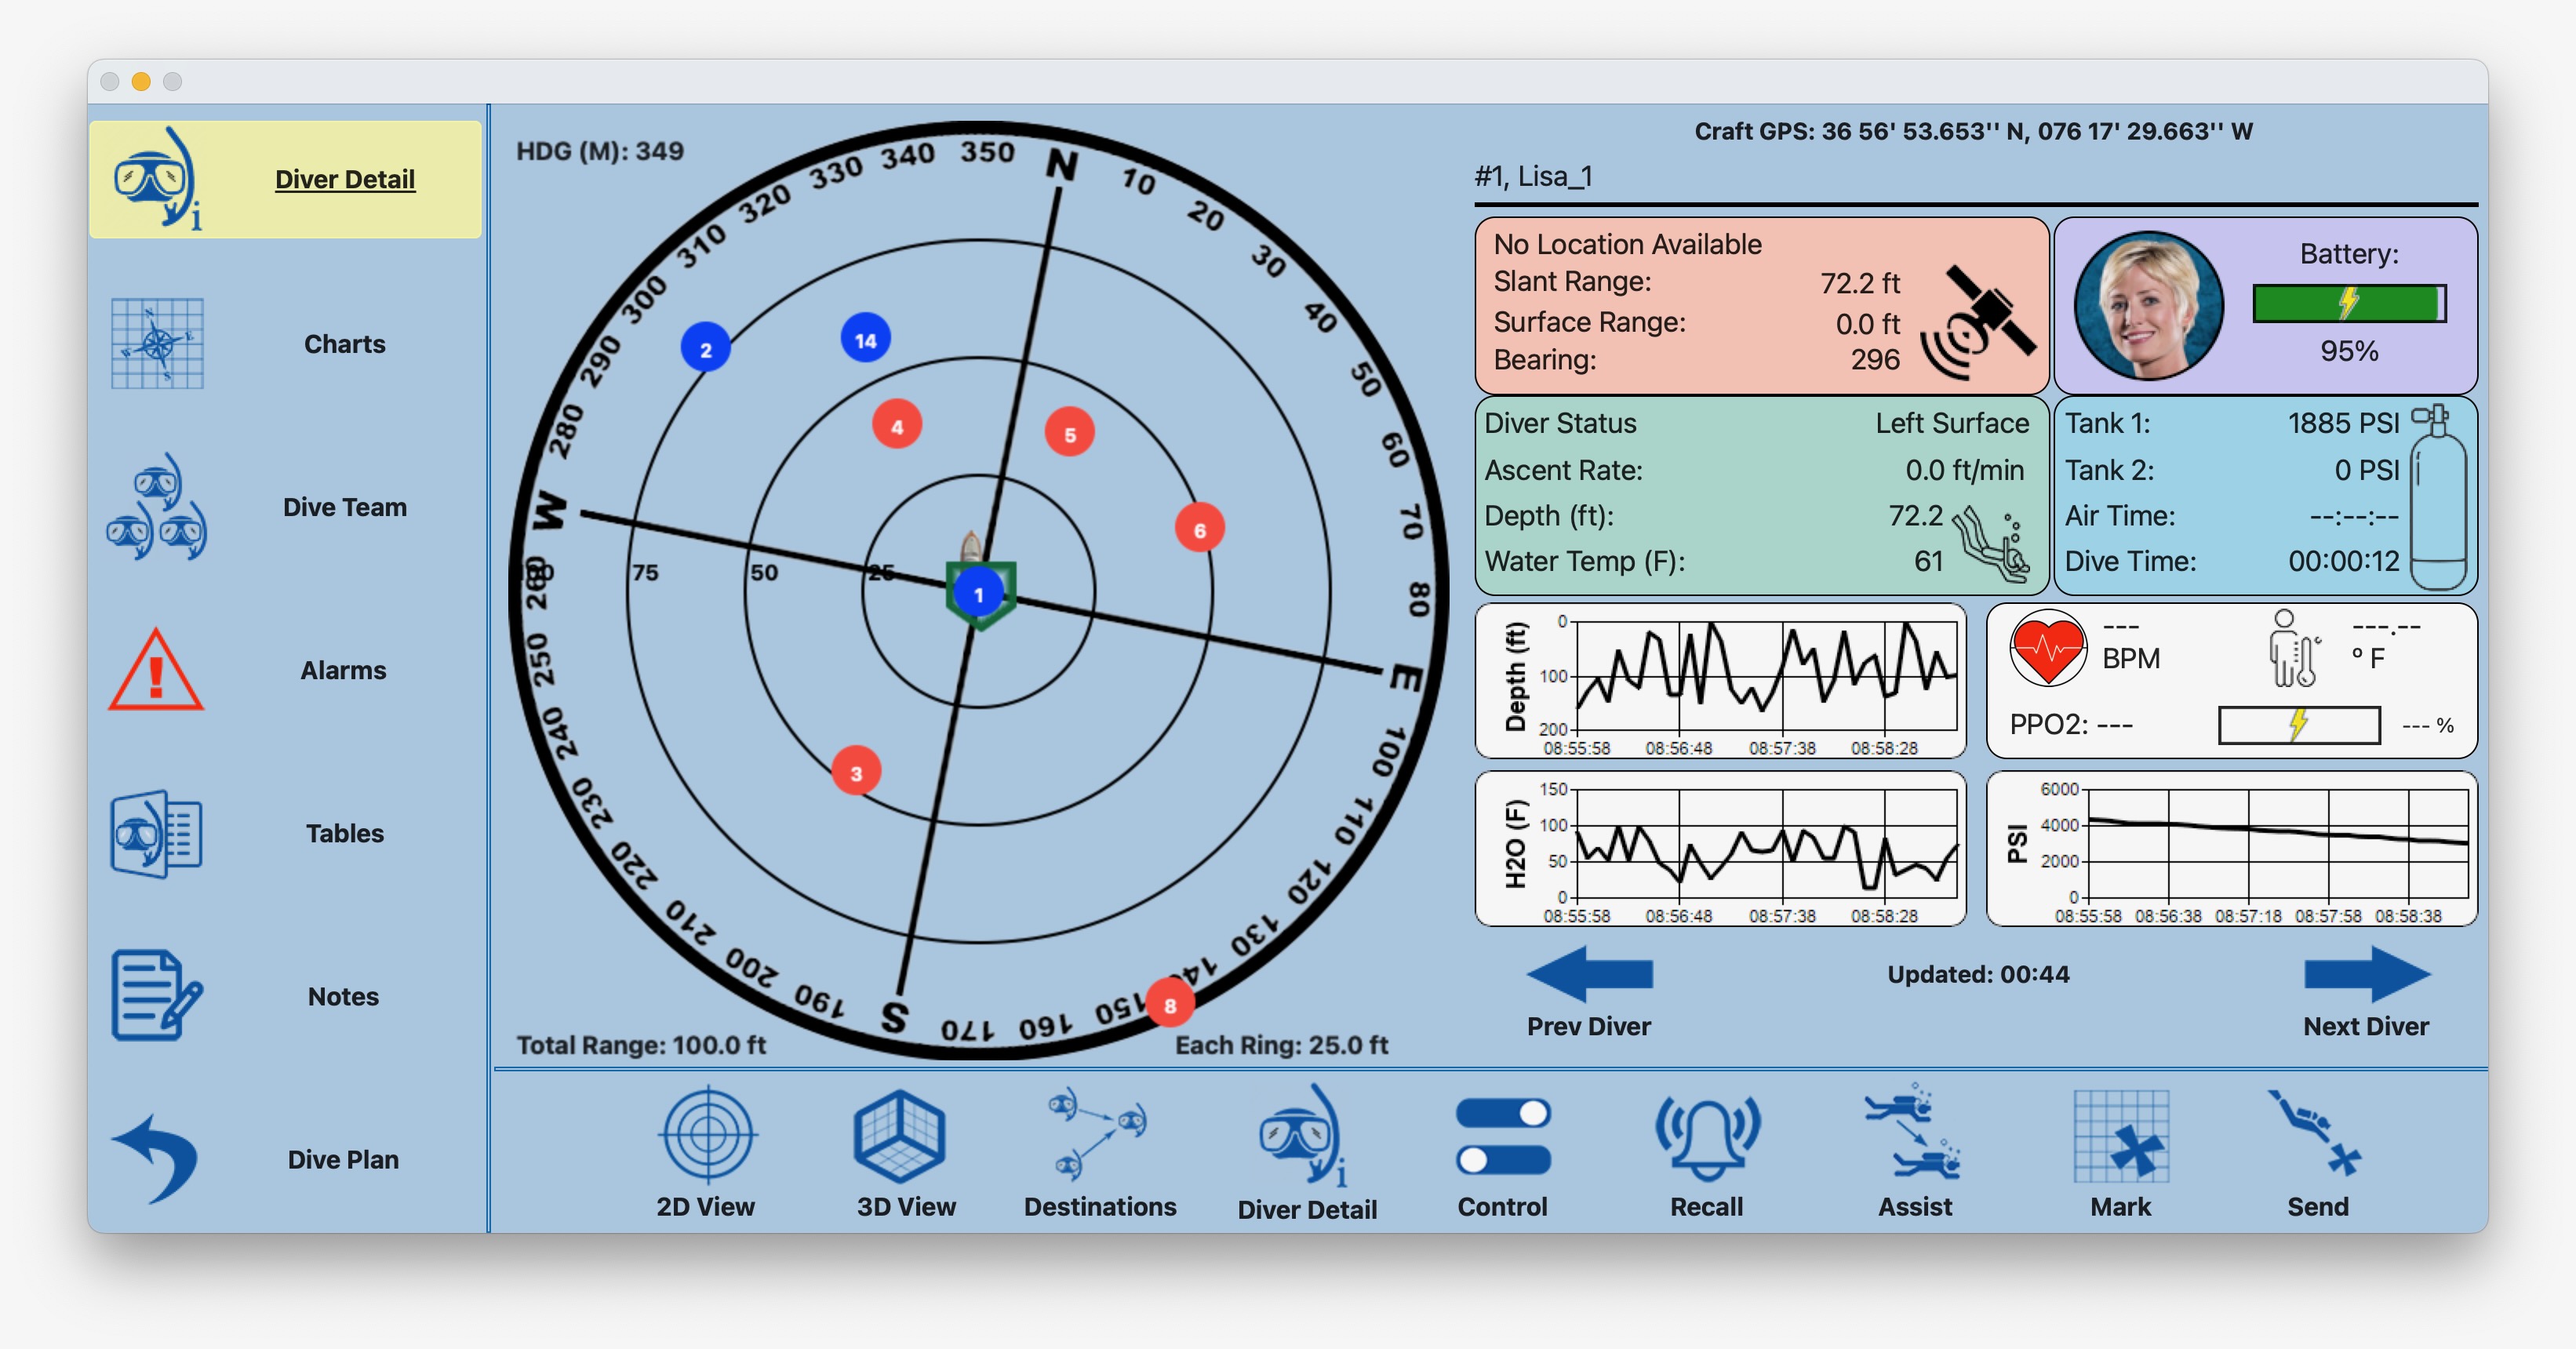Return to Dive Plan

click(343, 1159)
